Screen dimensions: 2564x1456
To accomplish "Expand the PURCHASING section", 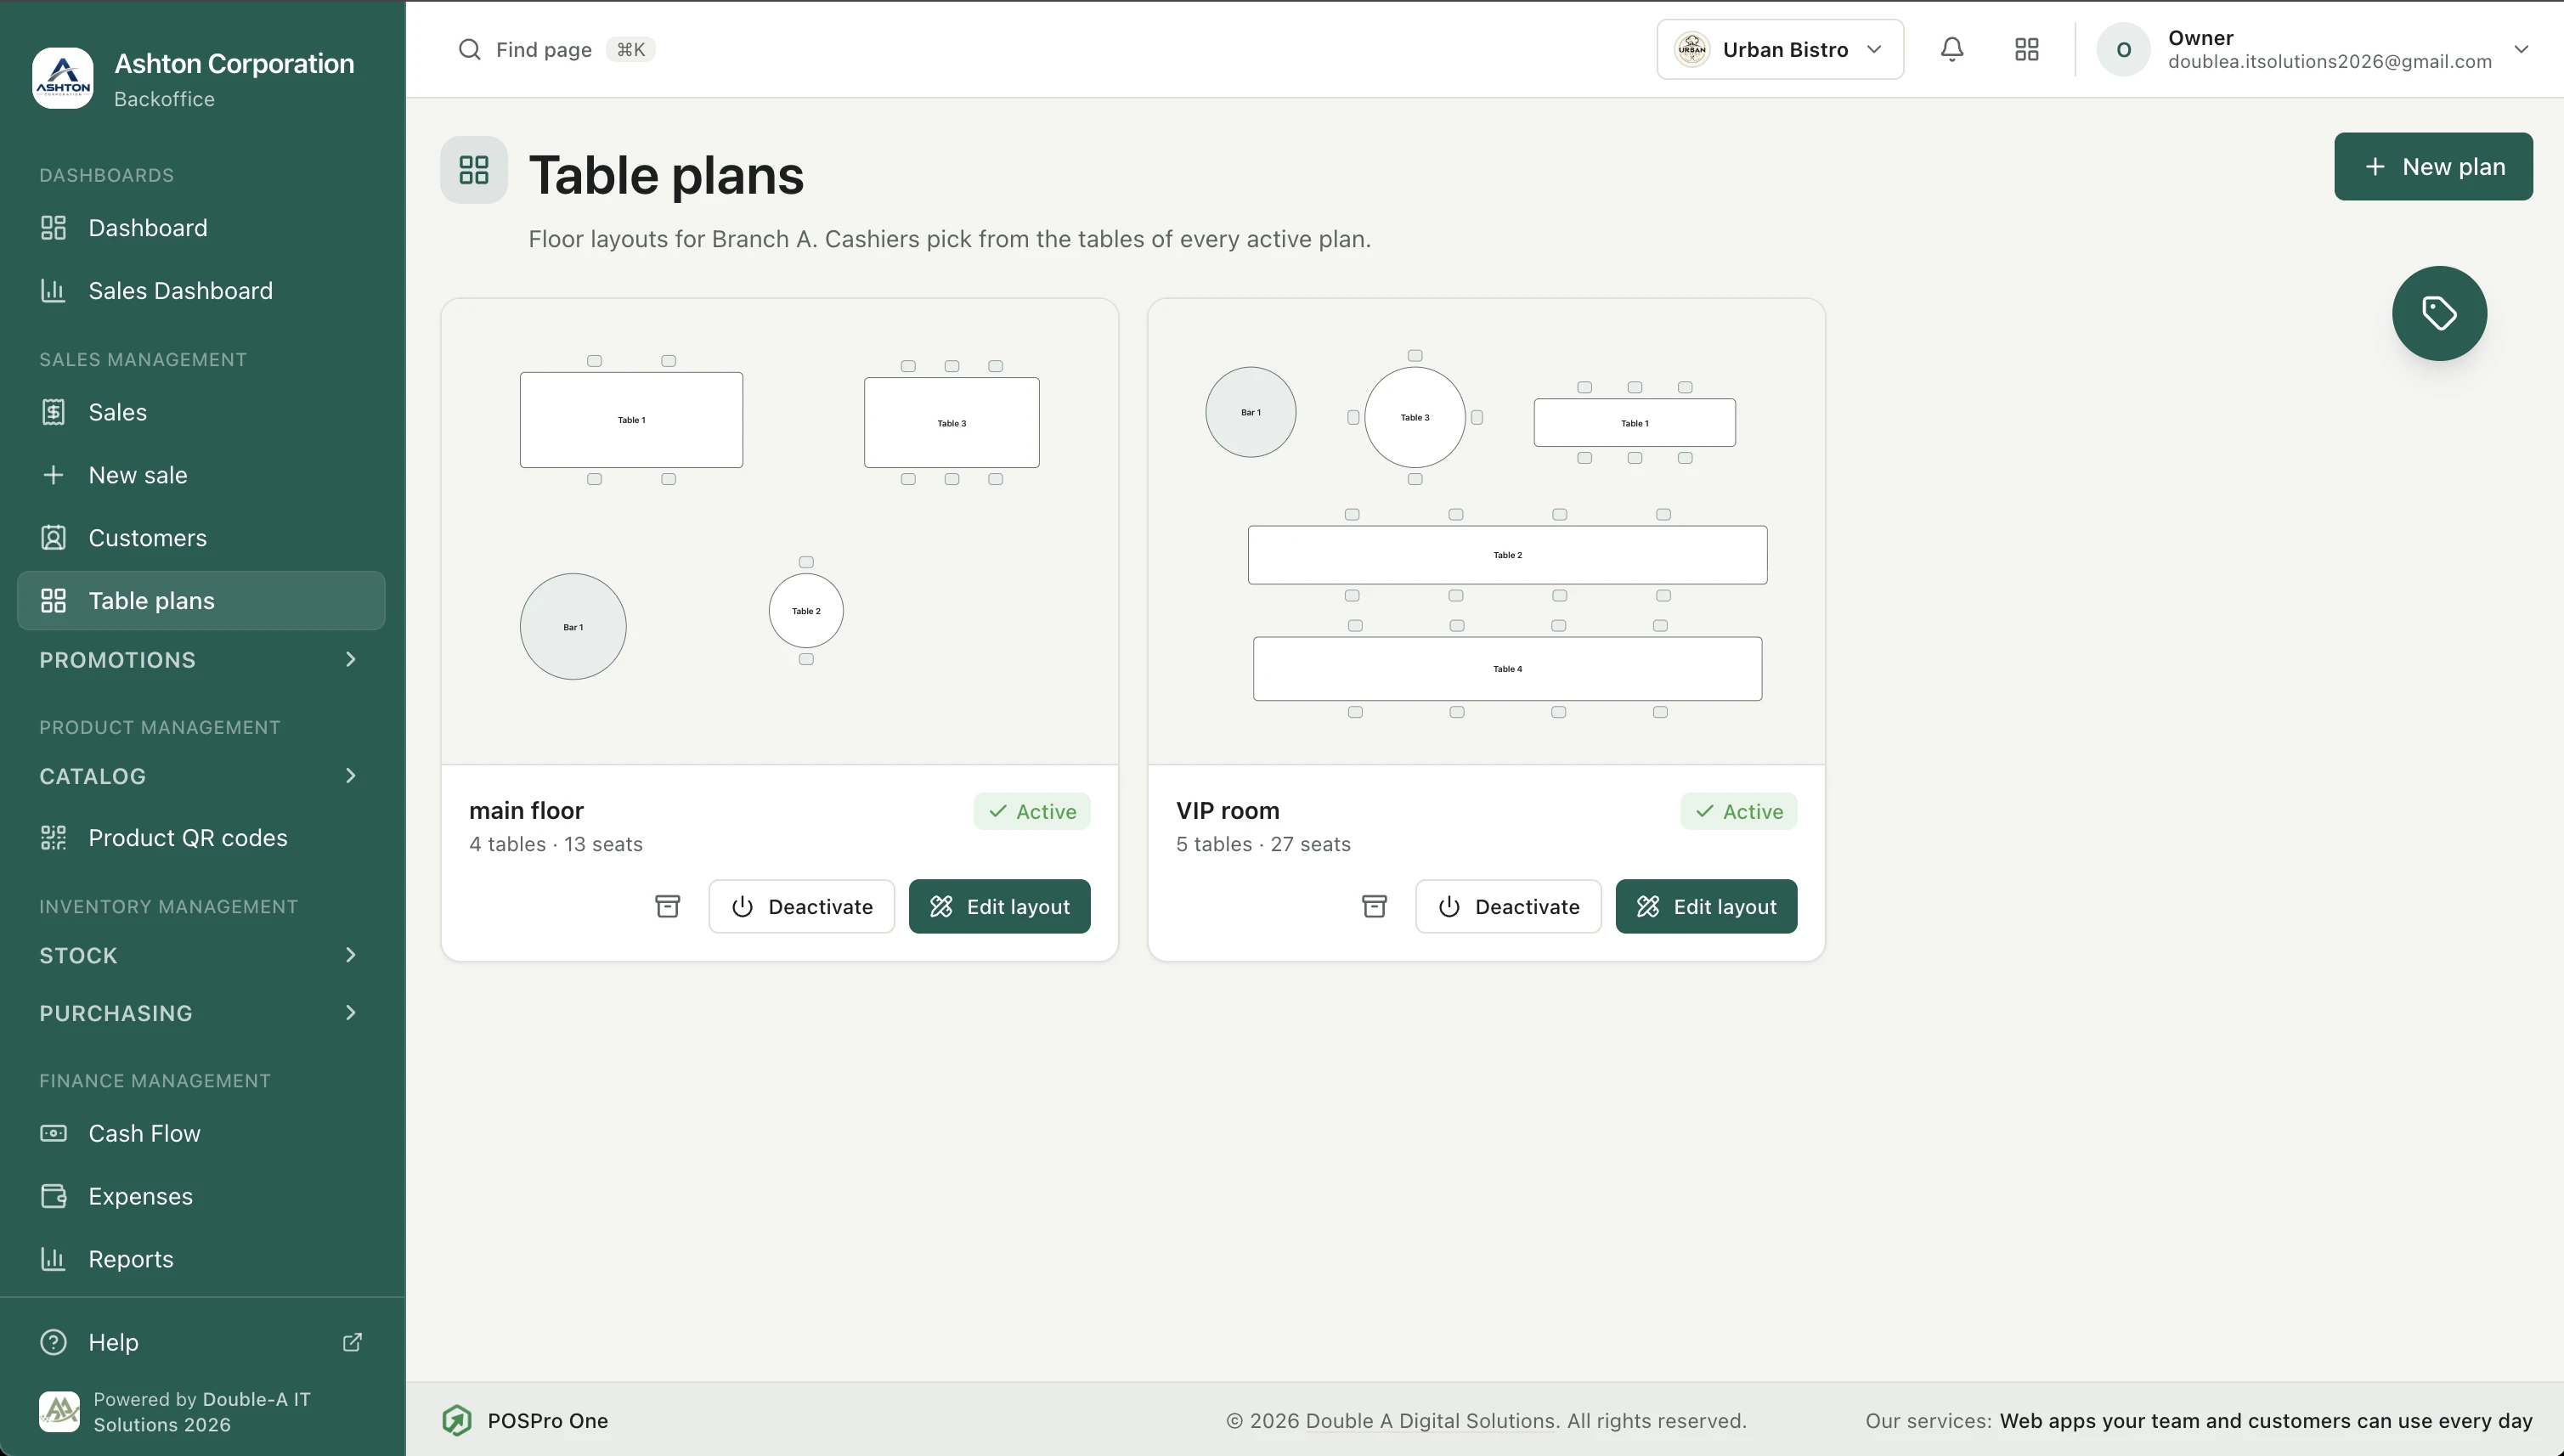I will 200,1013.
